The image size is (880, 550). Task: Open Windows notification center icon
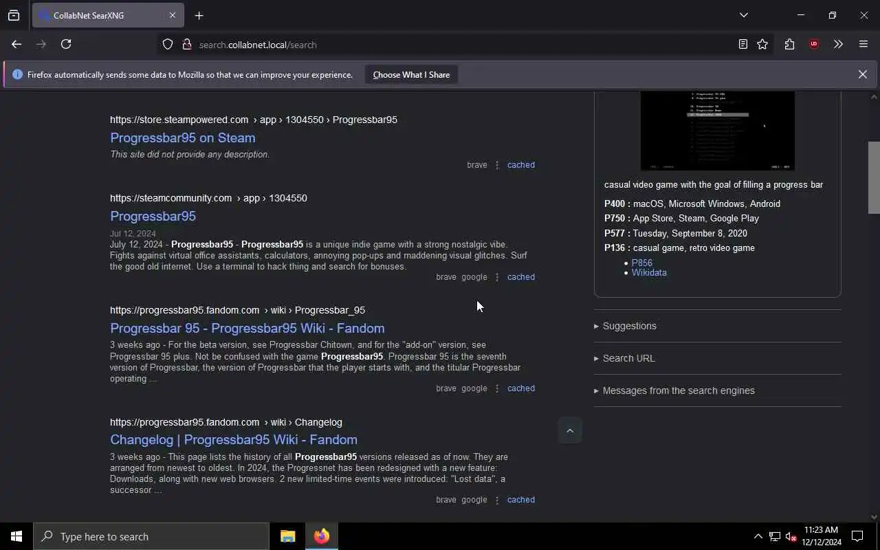click(857, 536)
